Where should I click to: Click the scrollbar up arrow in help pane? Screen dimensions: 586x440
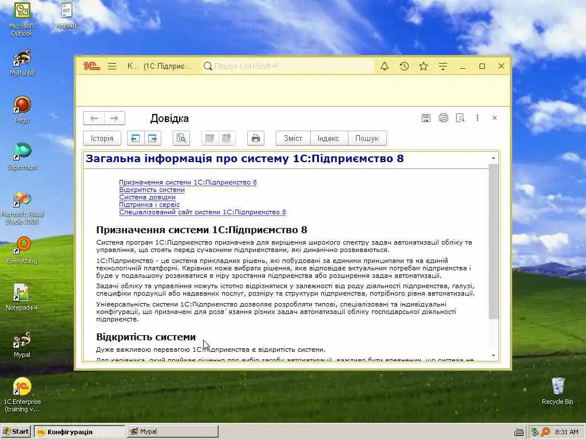(x=493, y=158)
